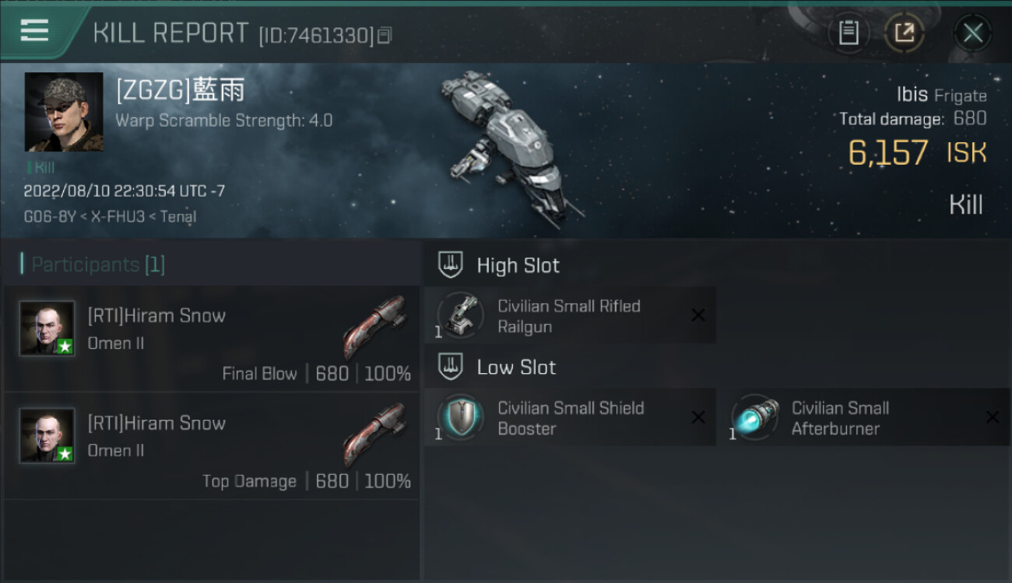Share the kill report externally
This screenshot has height=583, width=1012.
click(x=904, y=33)
